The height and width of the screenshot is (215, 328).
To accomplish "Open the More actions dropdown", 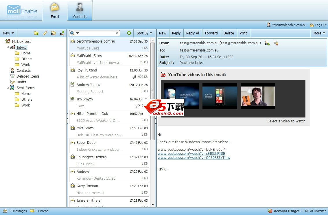I will click(x=319, y=33).
